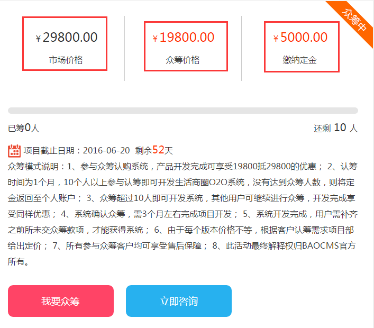Select the 19800.00 crowdfunding price amount
The width and height of the screenshot is (374, 328).
point(187,38)
